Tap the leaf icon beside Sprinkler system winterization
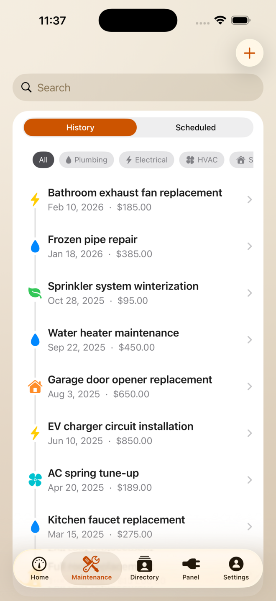Viewport: 276px width, 601px height. tap(35, 293)
